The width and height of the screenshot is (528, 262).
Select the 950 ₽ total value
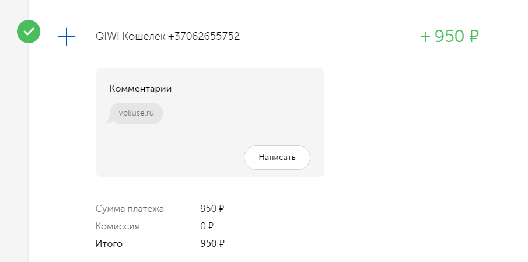coord(212,244)
